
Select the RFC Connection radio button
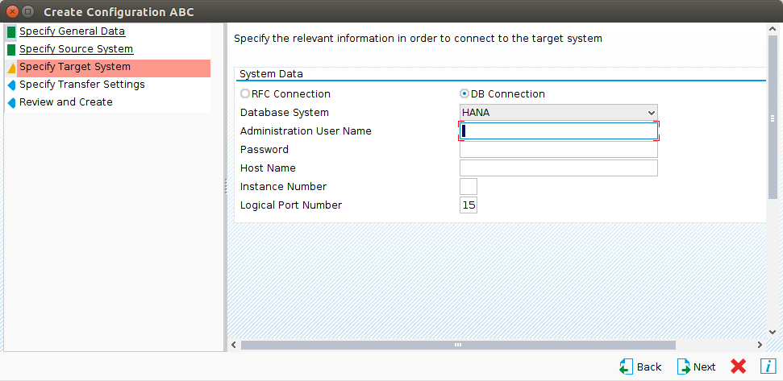(245, 94)
